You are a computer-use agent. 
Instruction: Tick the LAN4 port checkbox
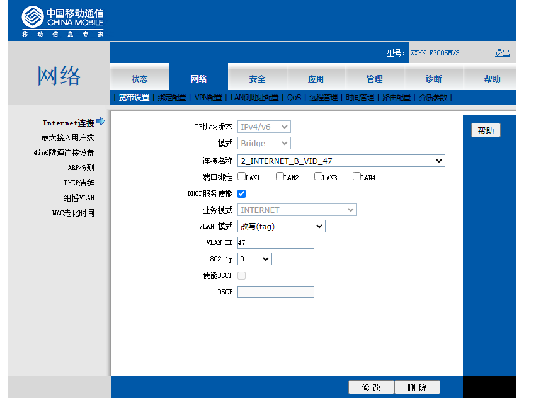[x=357, y=177]
